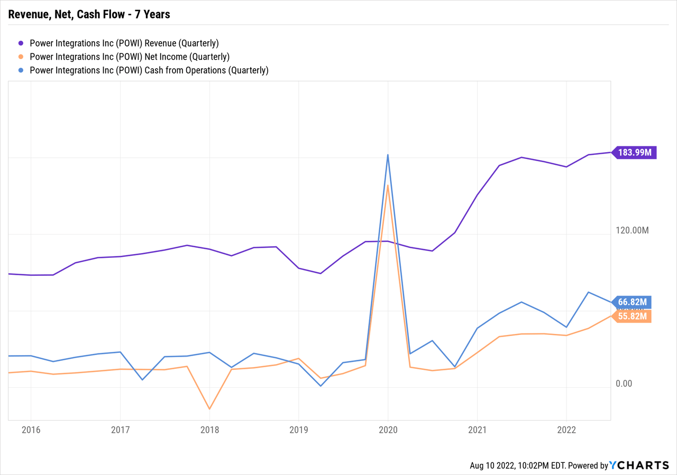Select the POWI Cash from Operations legend label
Screen dimensions: 677x475
(149, 70)
